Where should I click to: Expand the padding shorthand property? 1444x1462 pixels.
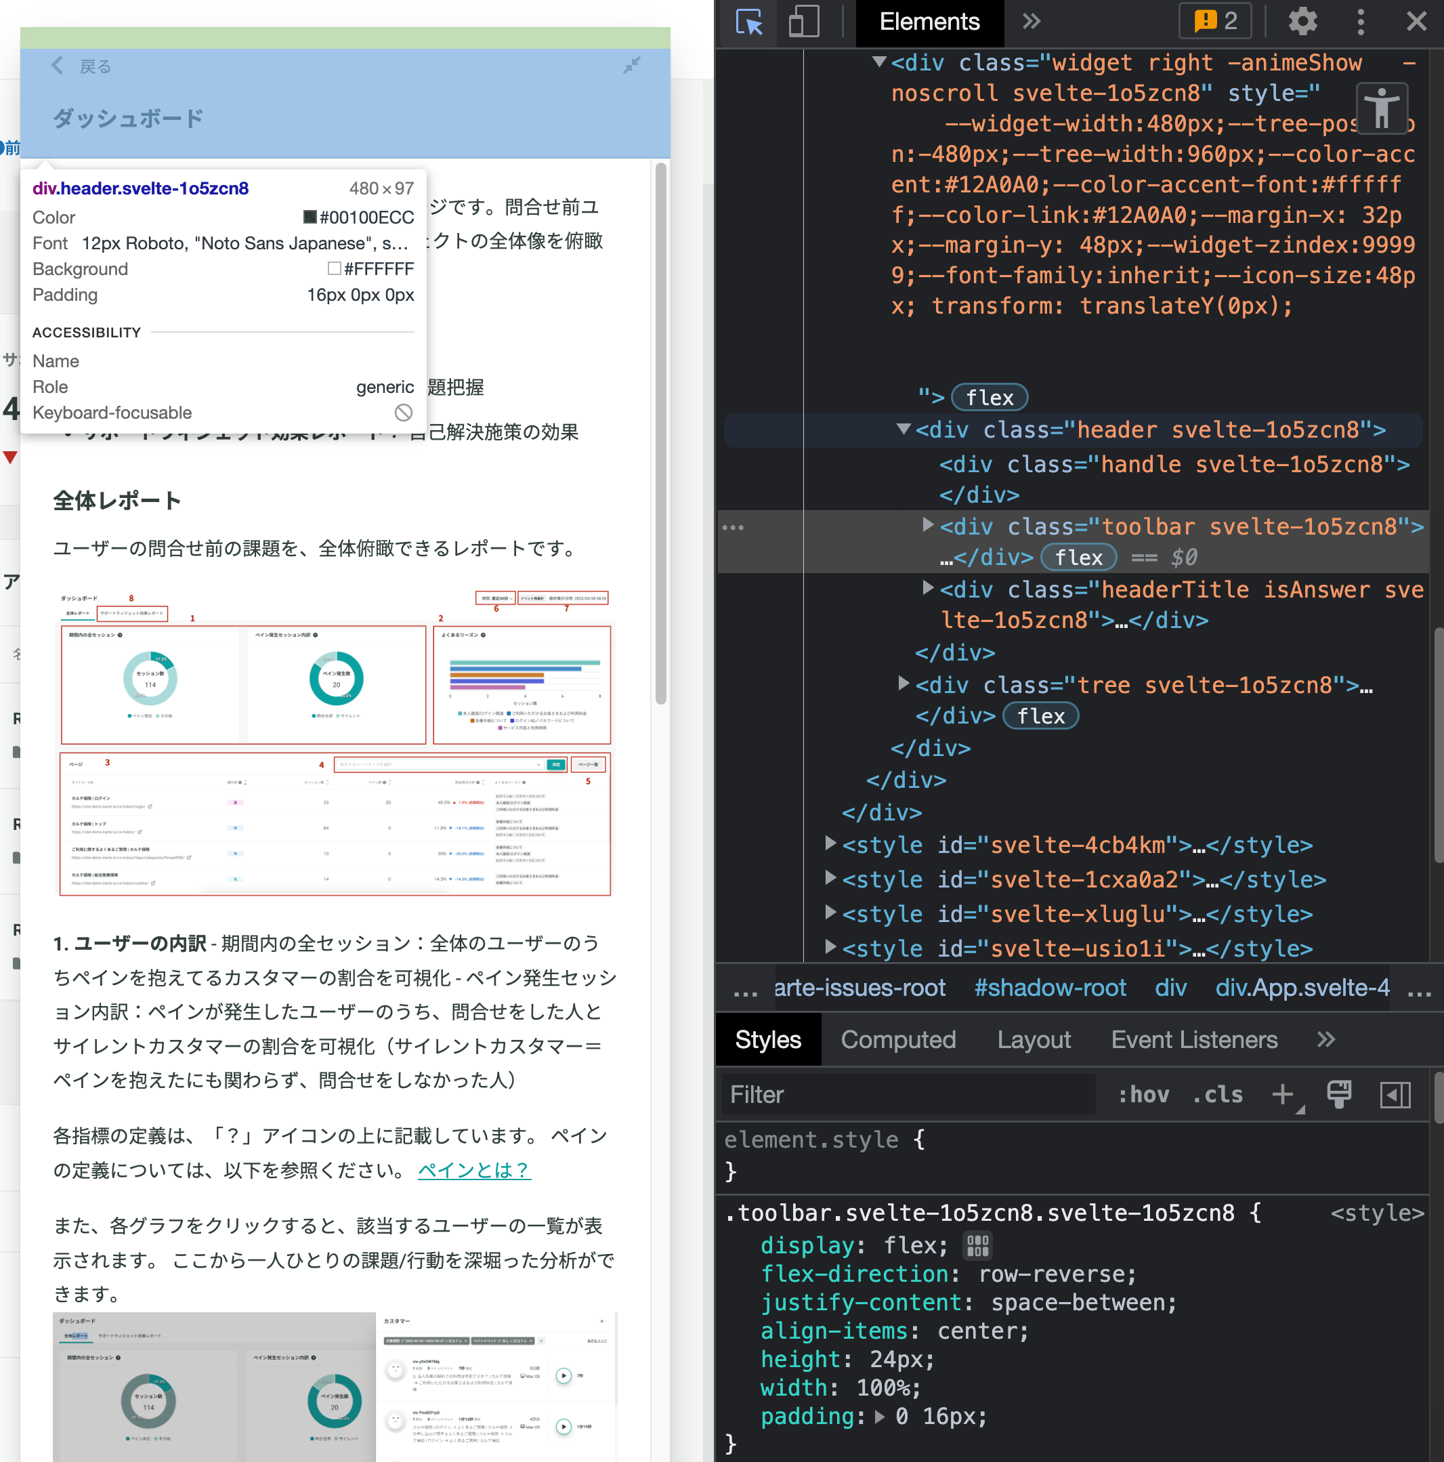(879, 1417)
